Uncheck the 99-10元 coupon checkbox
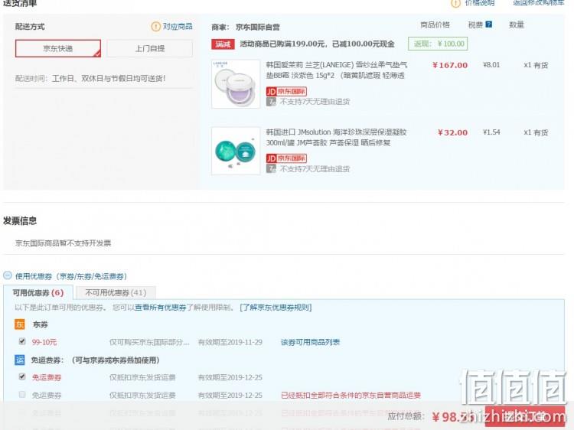Image resolution: width=574 pixels, height=430 pixels. (x=22, y=341)
